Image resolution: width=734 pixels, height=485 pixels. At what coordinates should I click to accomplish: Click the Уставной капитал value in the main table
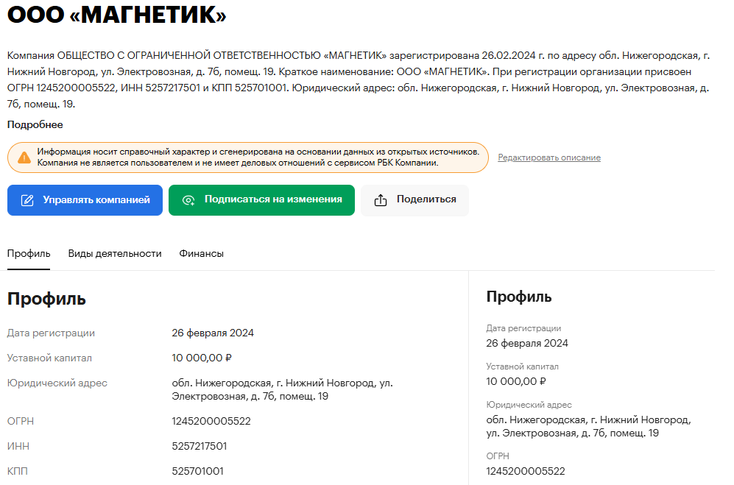tap(202, 358)
